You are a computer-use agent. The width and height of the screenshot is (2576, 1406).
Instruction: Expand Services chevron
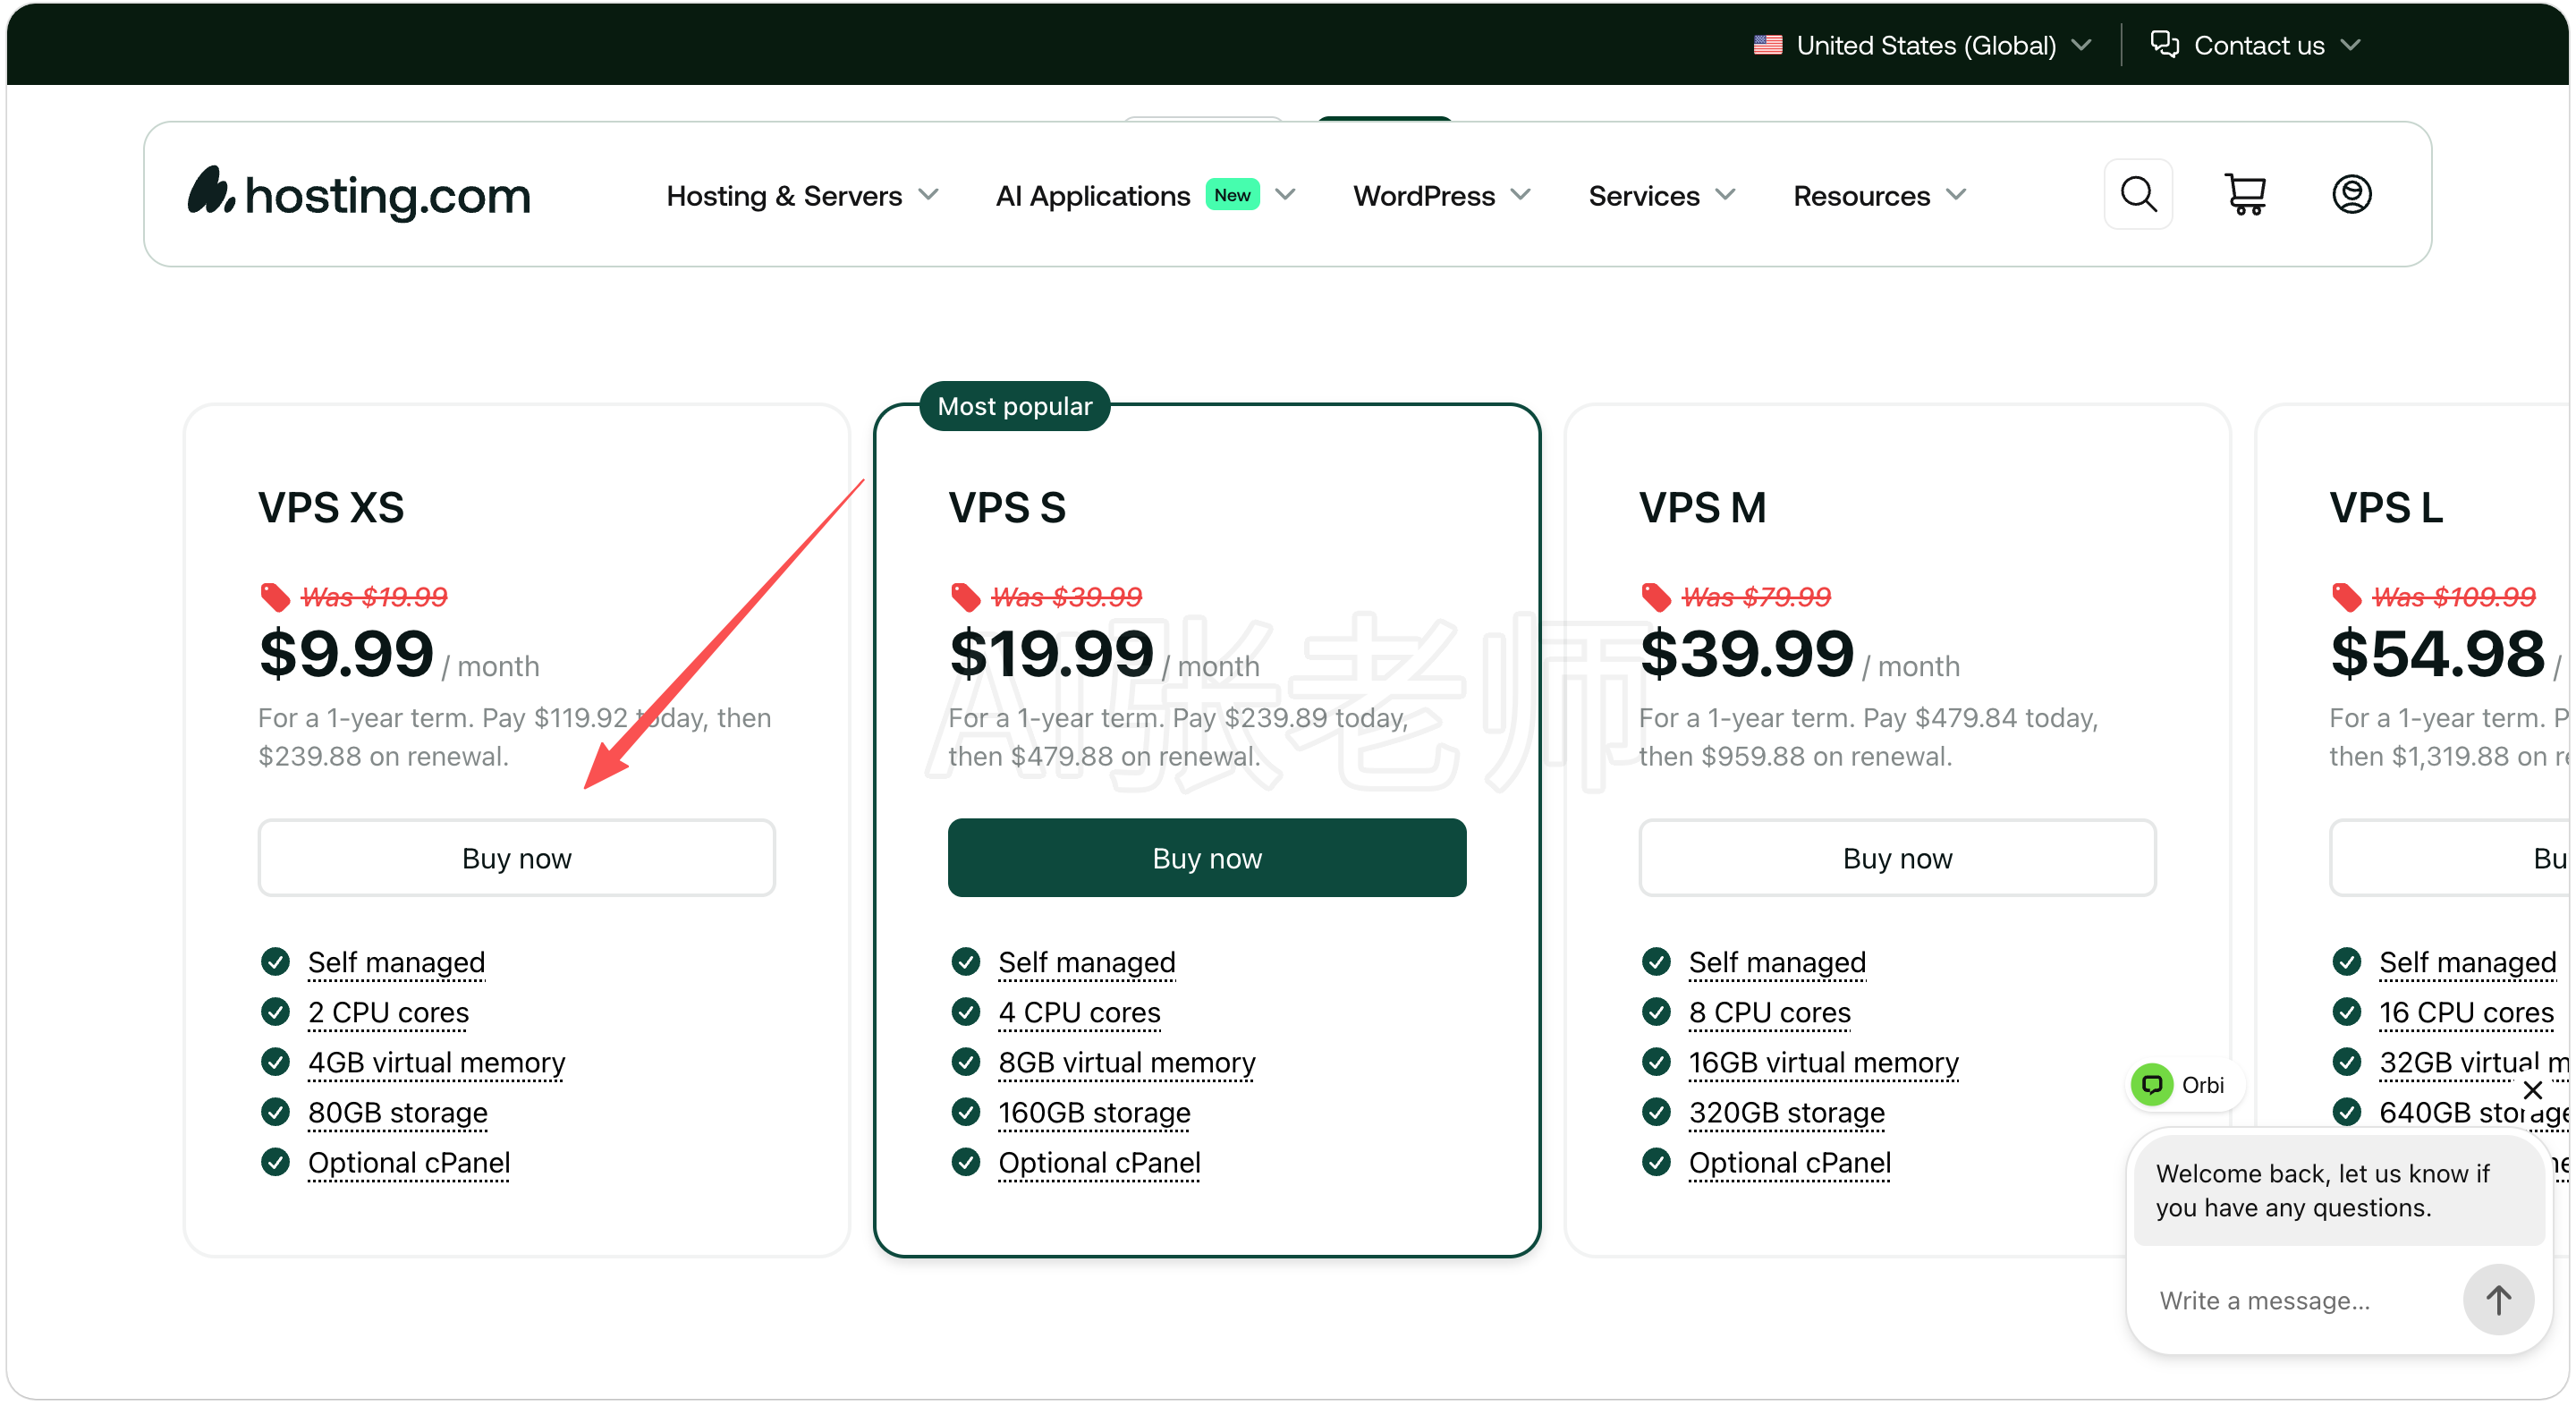(1725, 194)
